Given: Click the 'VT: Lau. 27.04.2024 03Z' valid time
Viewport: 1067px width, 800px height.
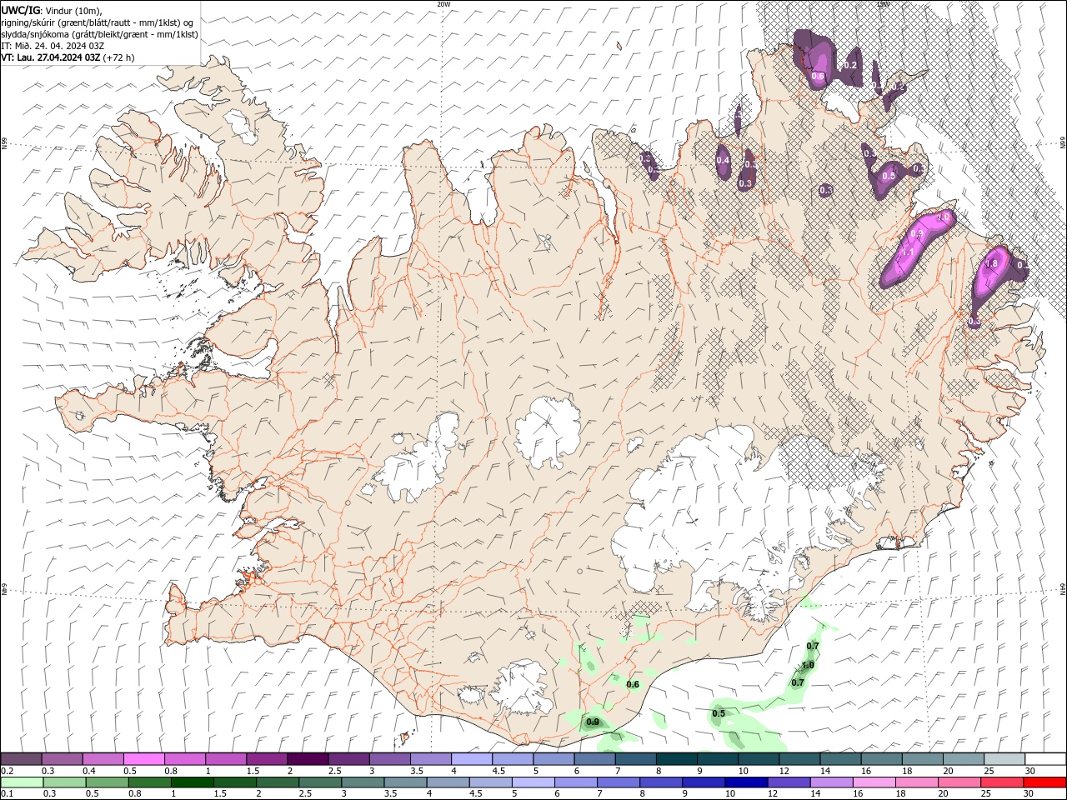Looking at the screenshot, I should [50, 57].
